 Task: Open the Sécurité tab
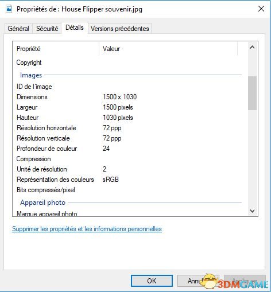pos(47,29)
